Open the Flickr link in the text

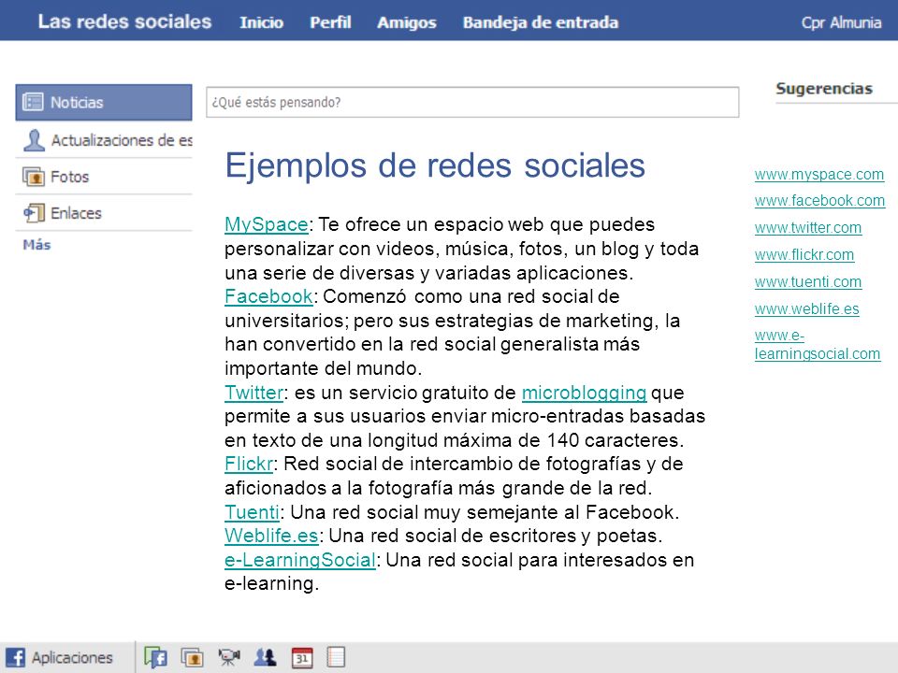[x=249, y=464]
